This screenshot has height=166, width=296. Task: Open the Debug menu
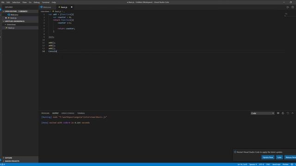pos(37,2)
